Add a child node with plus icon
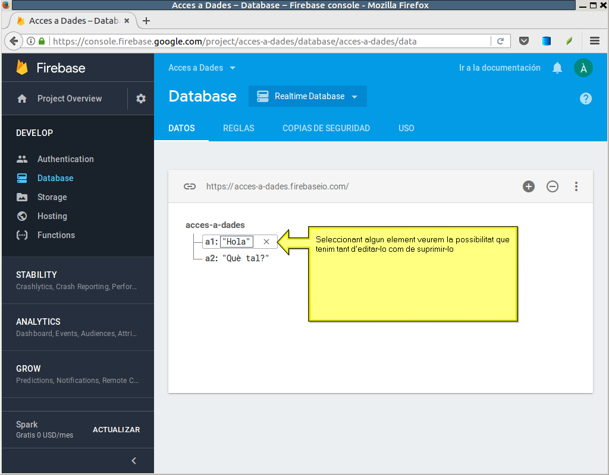This screenshot has width=609, height=475. [529, 186]
